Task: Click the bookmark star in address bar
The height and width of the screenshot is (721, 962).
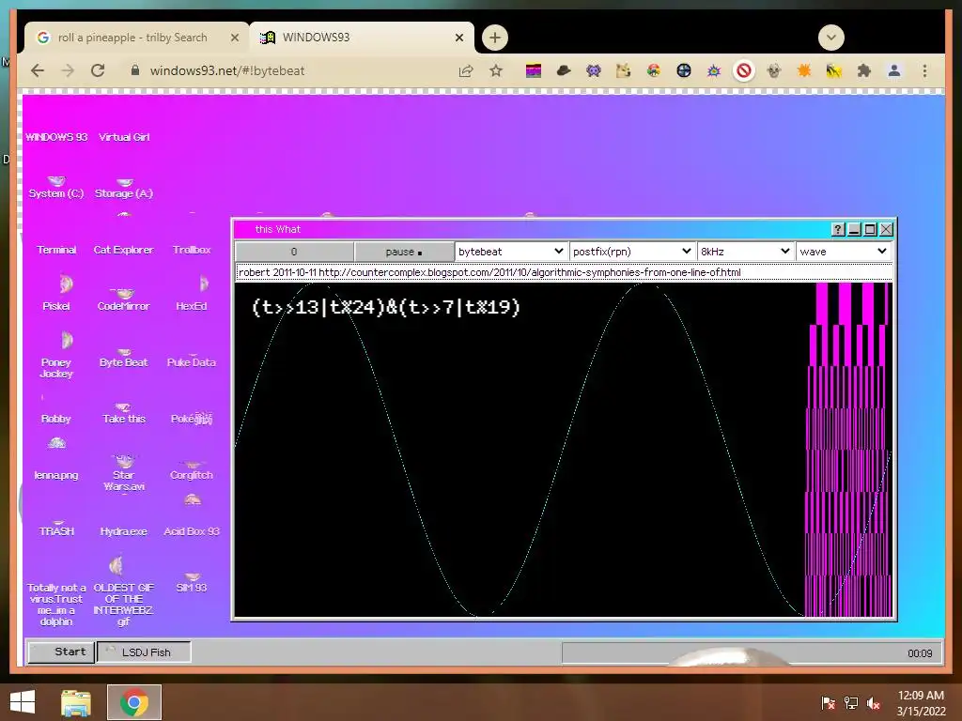Action: point(496,70)
